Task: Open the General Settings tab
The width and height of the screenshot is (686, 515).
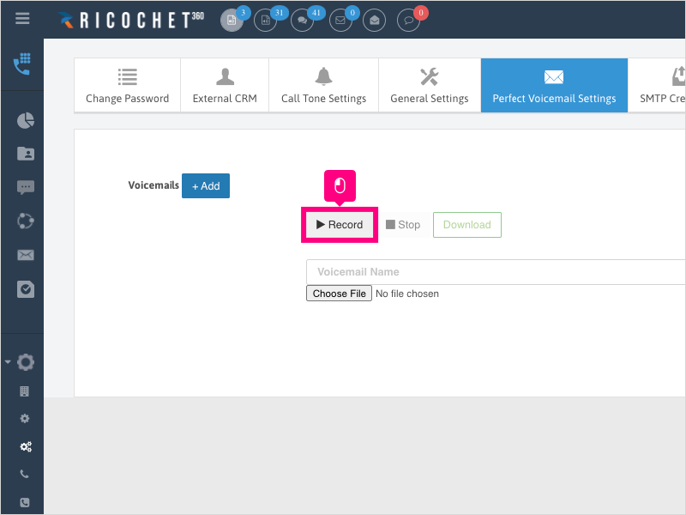Action: coord(430,85)
